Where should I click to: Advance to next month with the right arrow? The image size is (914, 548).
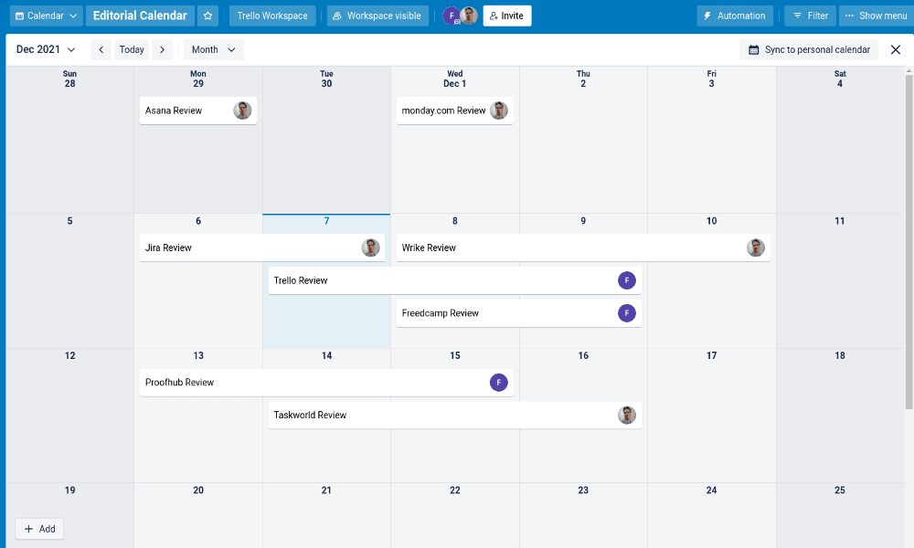162,49
